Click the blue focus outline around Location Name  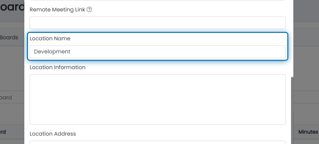pyautogui.click(x=158, y=33)
